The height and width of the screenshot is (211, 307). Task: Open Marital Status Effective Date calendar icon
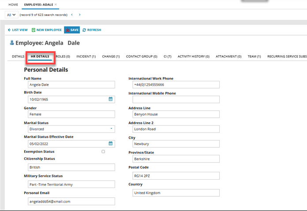tap(111, 143)
